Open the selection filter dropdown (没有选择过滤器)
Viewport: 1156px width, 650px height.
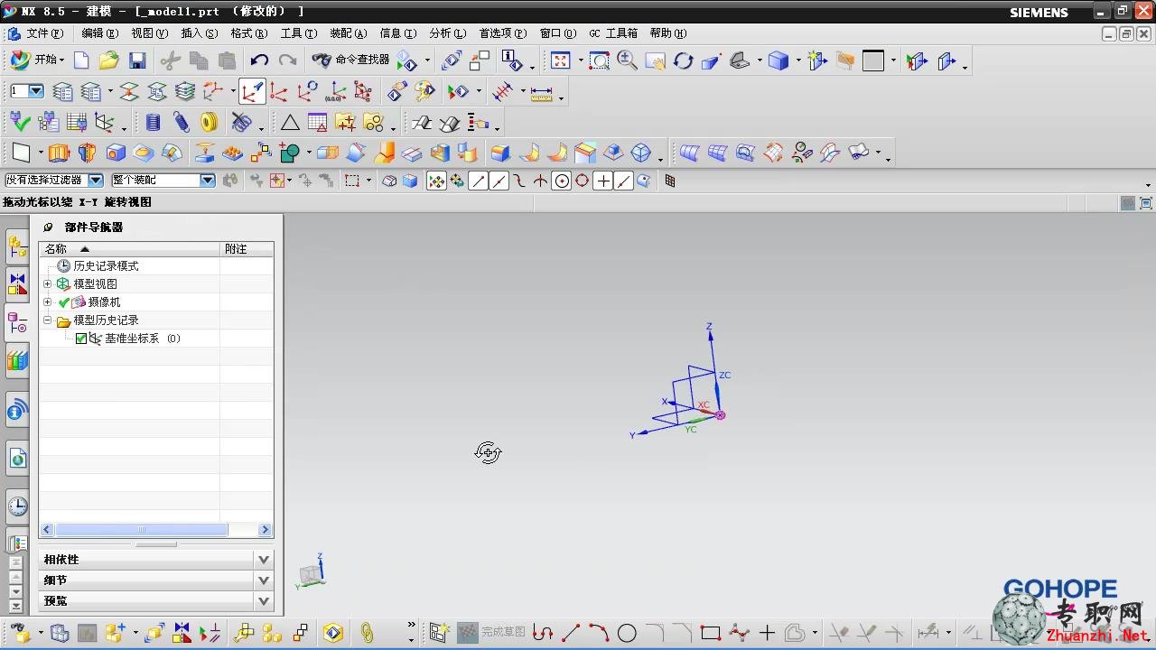pyautogui.click(x=95, y=181)
